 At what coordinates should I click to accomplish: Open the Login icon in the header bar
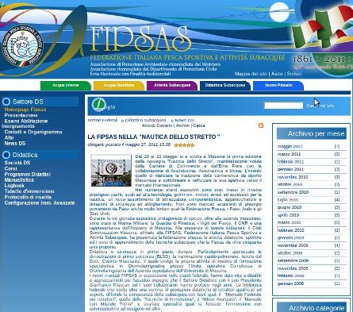[99, 105]
